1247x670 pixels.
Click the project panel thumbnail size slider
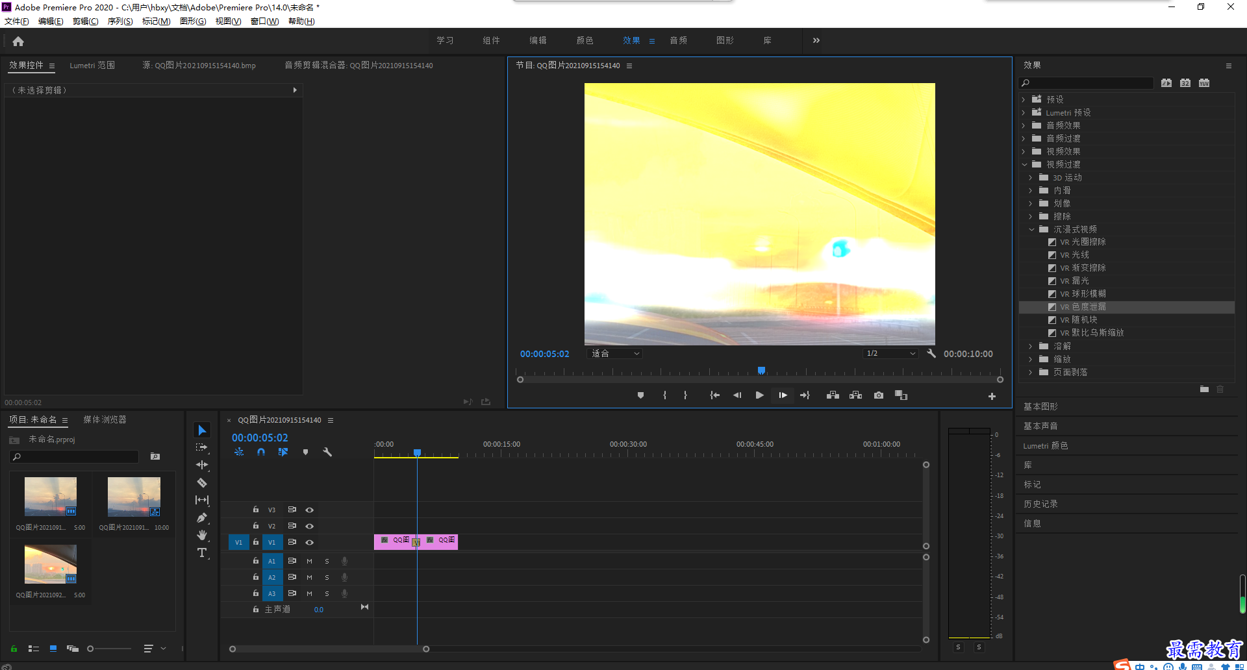click(x=109, y=649)
